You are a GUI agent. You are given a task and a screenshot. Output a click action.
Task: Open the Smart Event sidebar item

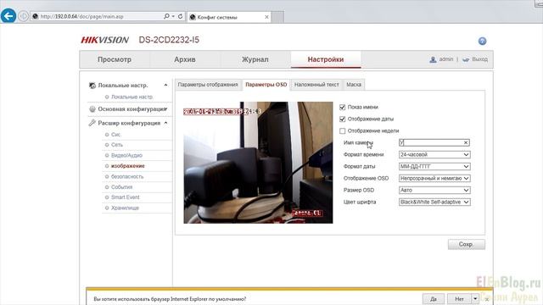[x=125, y=197]
